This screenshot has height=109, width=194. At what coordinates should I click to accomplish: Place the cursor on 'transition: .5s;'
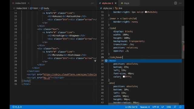click(124, 45)
